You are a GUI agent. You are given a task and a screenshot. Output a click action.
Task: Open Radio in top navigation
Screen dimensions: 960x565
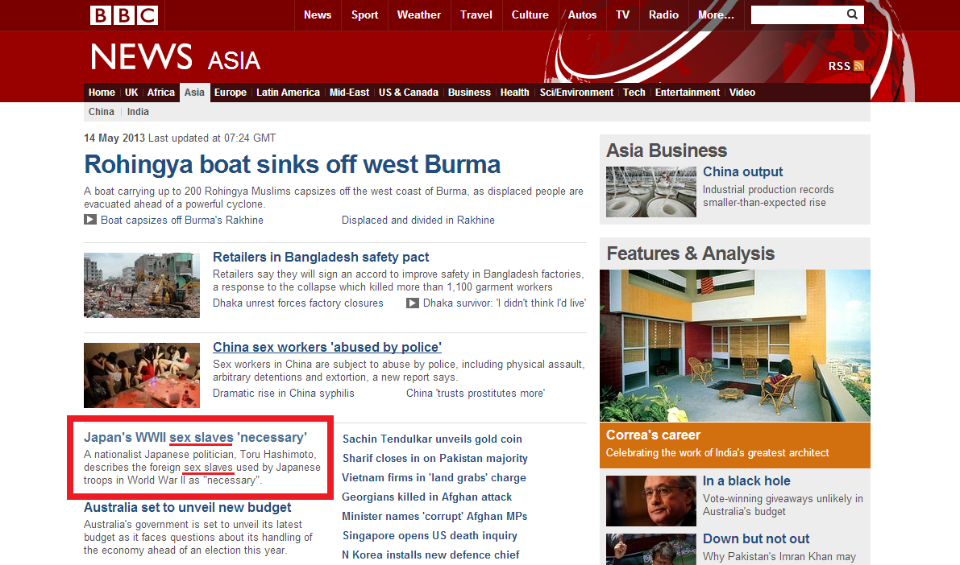coord(663,14)
